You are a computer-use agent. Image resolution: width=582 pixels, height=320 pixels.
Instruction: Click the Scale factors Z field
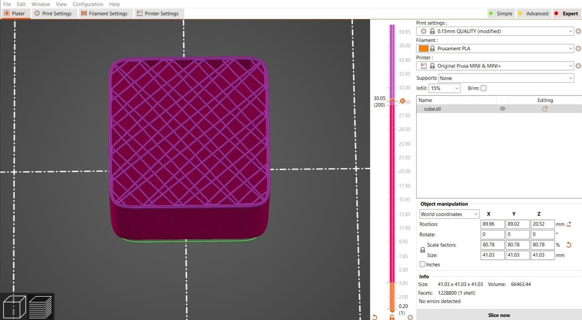(542, 244)
